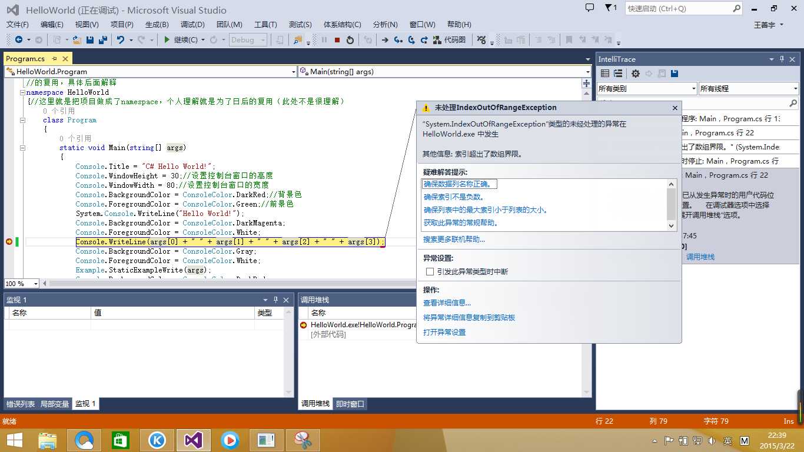
Task: Save IntelliTrace session with blue disk icon
Action: tap(675, 74)
